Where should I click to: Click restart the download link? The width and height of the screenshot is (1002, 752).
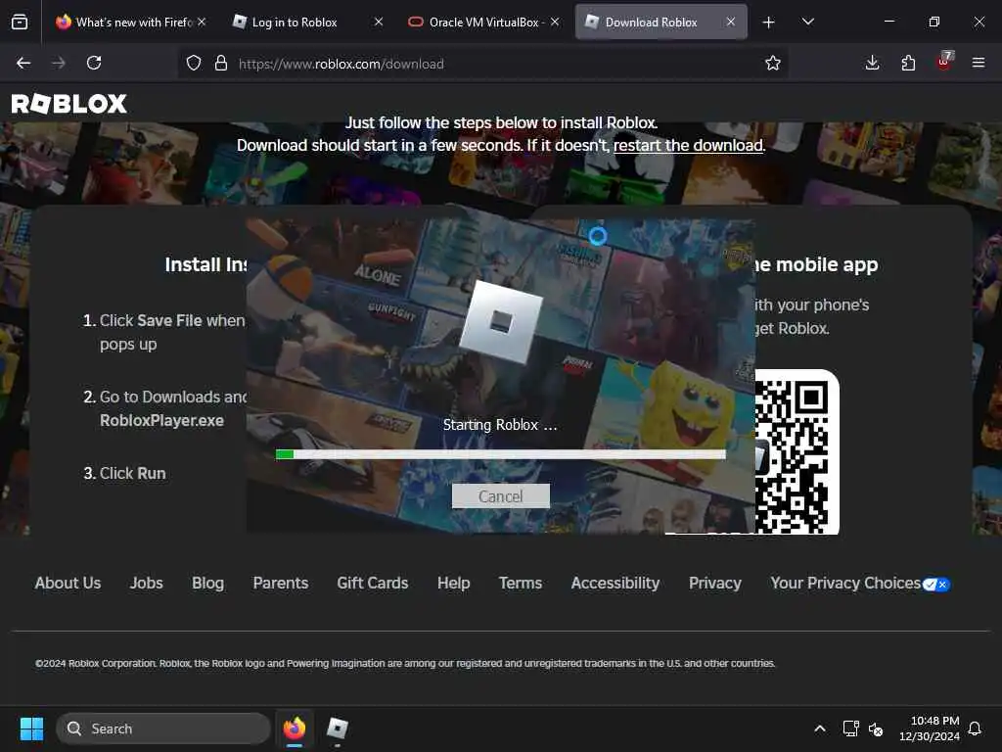point(688,145)
